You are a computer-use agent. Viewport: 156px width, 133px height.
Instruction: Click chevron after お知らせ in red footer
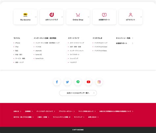(x=21, y=111)
